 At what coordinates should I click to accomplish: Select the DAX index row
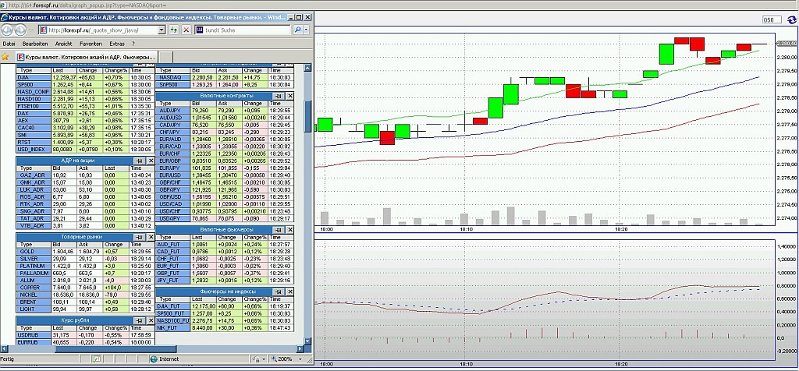coord(86,114)
